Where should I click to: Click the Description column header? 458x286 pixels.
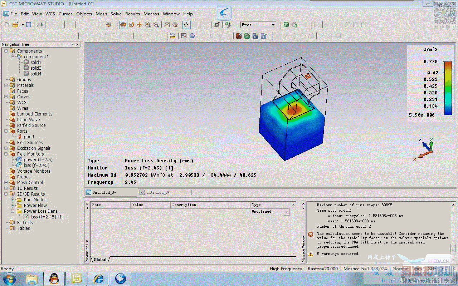210,205
